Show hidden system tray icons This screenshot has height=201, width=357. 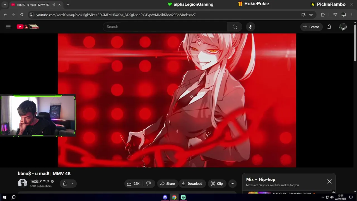tap(323, 197)
